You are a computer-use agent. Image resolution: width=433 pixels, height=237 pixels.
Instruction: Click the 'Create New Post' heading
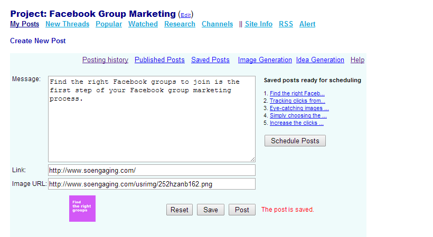click(x=38, y=41)
